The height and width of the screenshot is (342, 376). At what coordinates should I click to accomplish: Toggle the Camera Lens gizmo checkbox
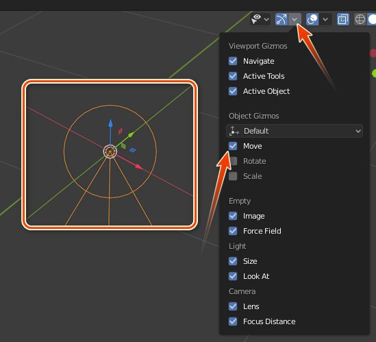click(233, 306)
